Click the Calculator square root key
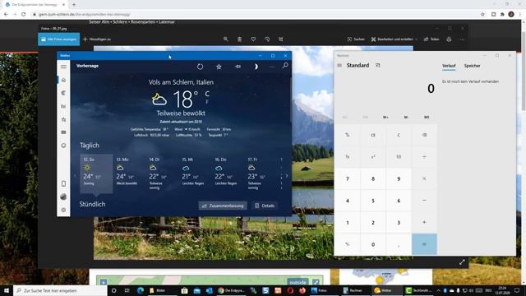The height and width of the screenshot is (296, 526). [399, 157]
